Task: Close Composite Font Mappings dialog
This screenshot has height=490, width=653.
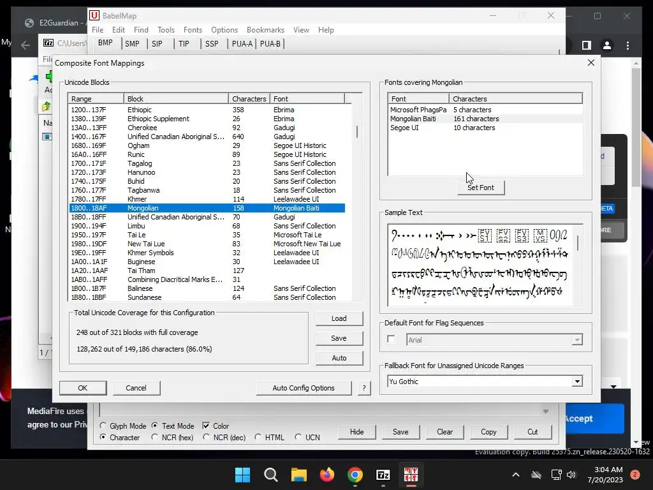Action: point(591,63)
